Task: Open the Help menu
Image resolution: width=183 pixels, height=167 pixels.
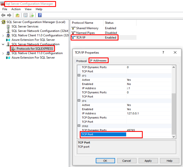Action: 39,9
